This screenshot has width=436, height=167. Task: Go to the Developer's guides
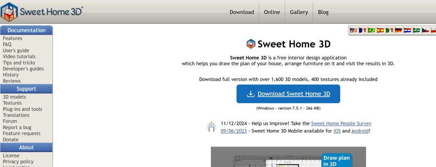click(23, 69)
